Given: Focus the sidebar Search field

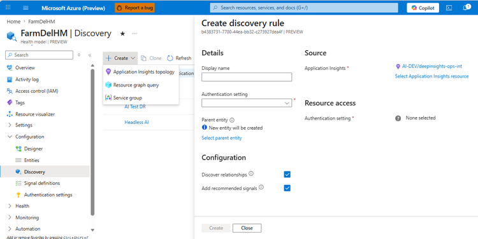Looking at the screenshot, I should click(40, 55).
